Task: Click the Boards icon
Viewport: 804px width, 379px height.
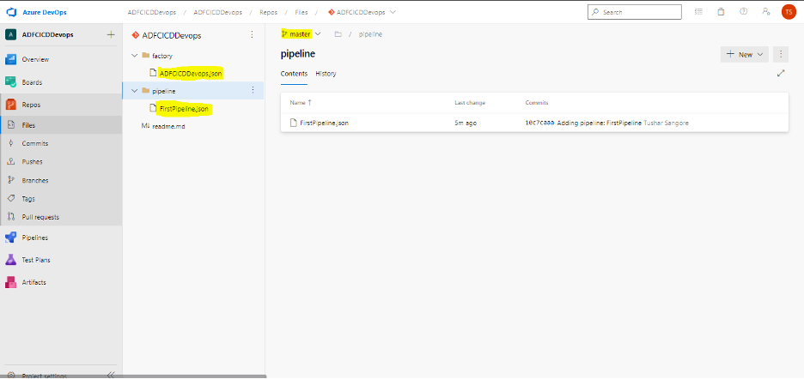Action: pyautogui.click(x=11, y=82)
